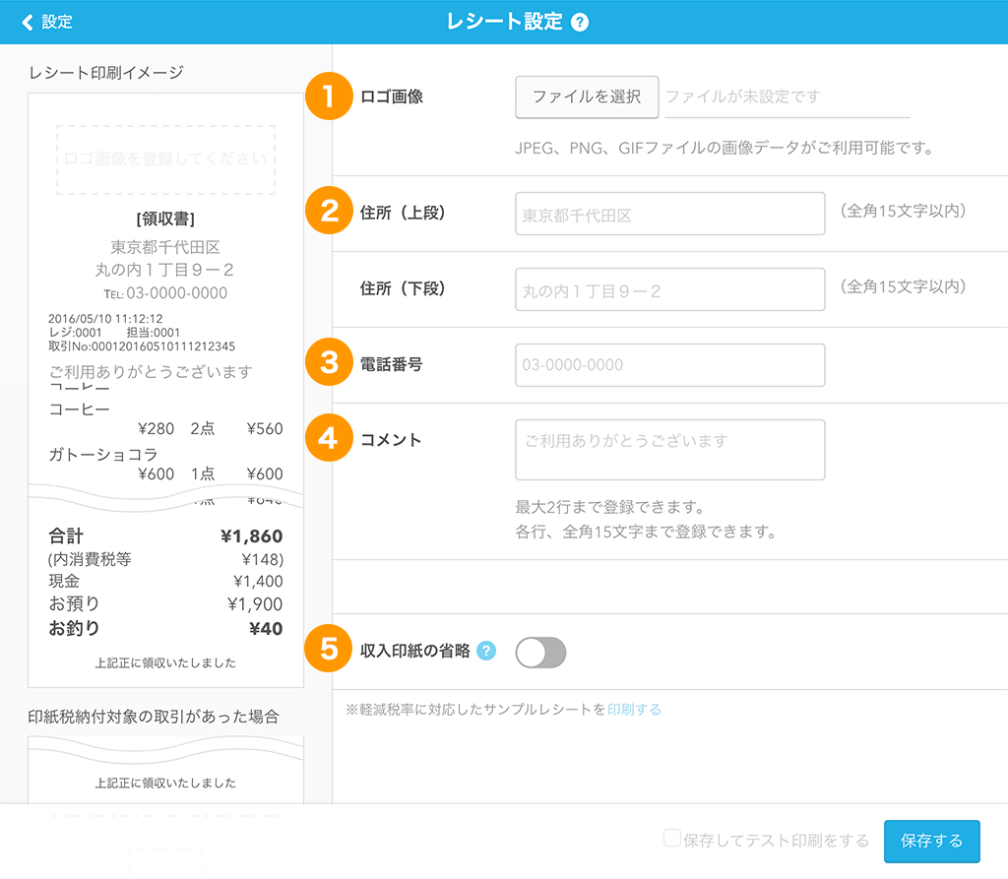
Task: Click the お預り ¥1,900 line in receipt
Action: [165, 603]
